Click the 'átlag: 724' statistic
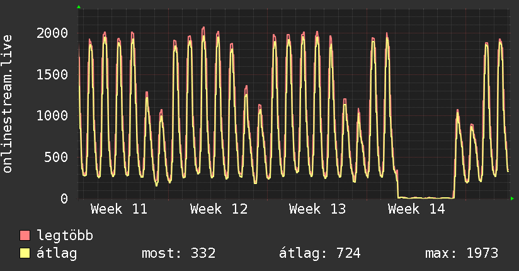This screenshot has height=271, width=519. (320, 254)
